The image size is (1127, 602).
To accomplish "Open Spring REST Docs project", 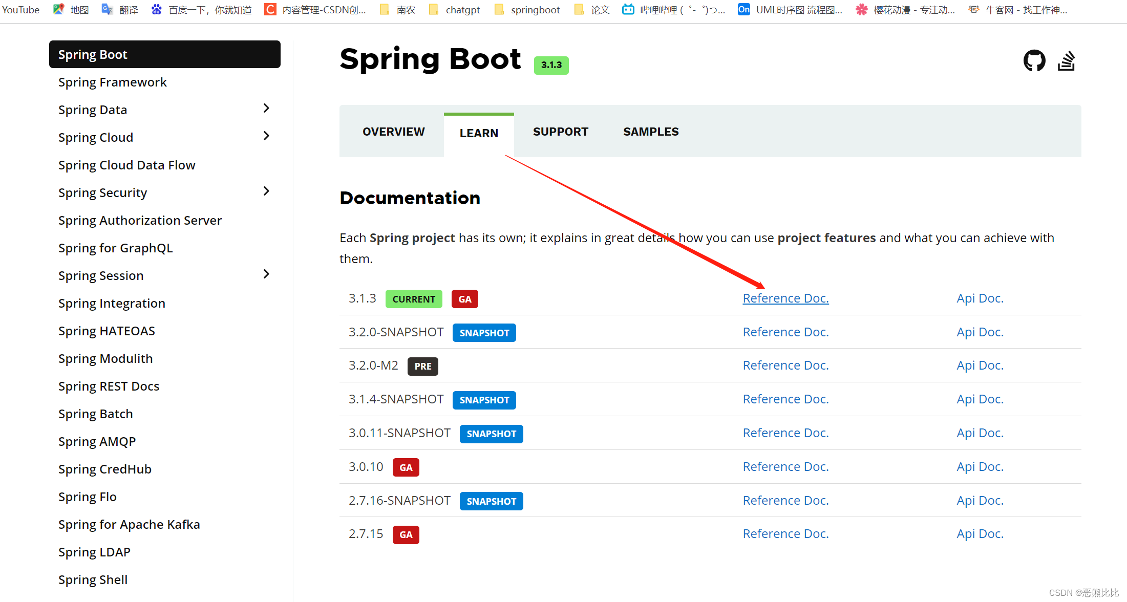I will [x=109, y=386].
